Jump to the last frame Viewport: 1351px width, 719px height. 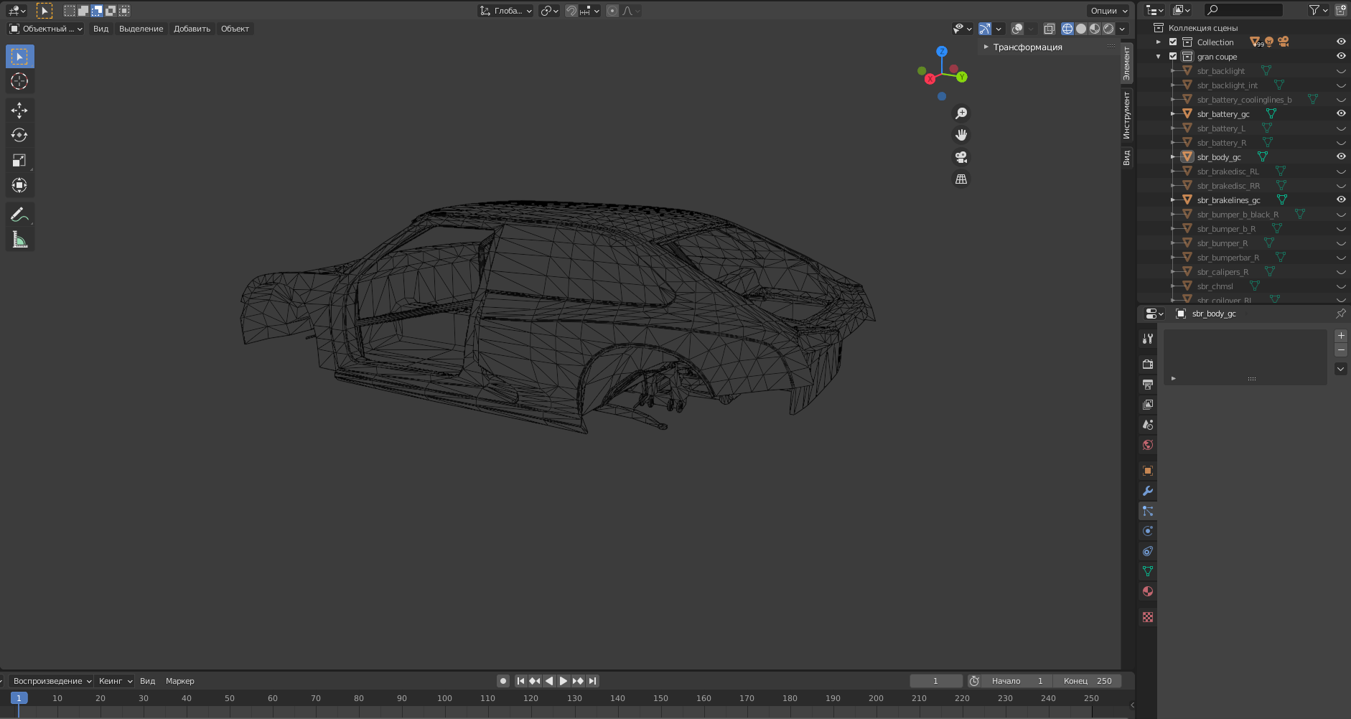point(592,681)
